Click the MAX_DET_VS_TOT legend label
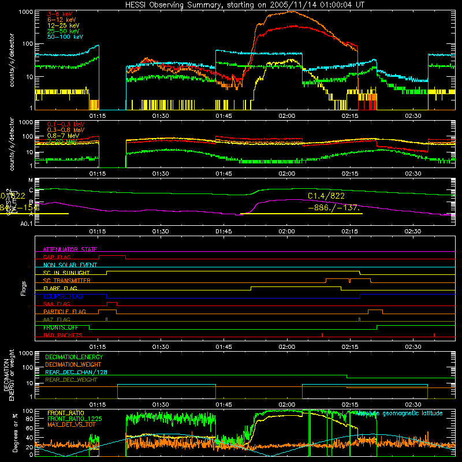This screenshot has height=462, width=462. (72, 424)
